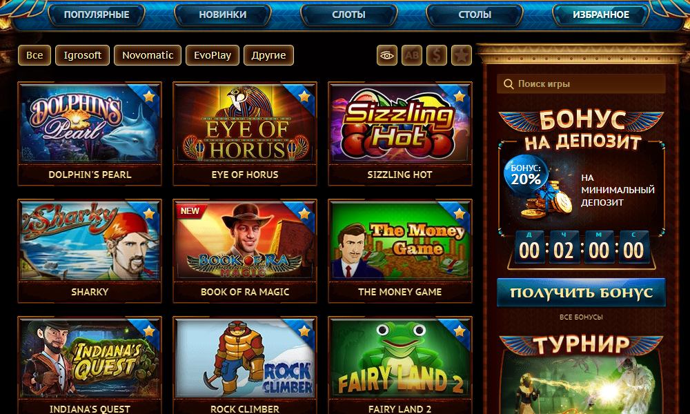The height and width of the screenshot is (414, 690).
Task: Switch to the Избранное tab
Action: tap(601, 14)
